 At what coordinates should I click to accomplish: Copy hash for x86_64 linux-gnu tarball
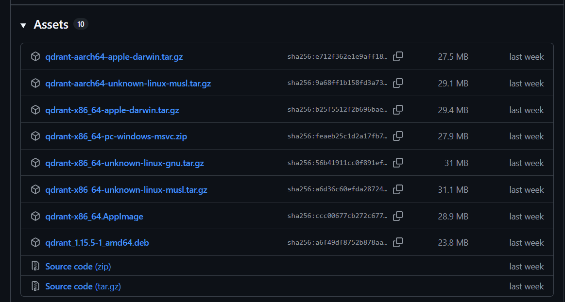tap(397, 163)
